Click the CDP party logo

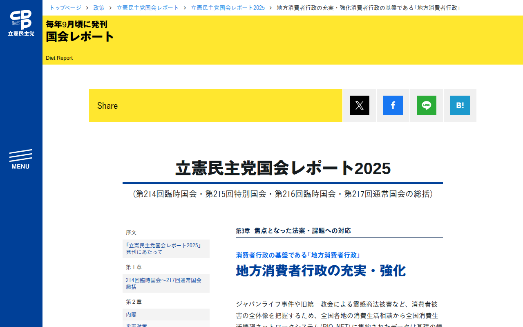(x=21, y=23)
